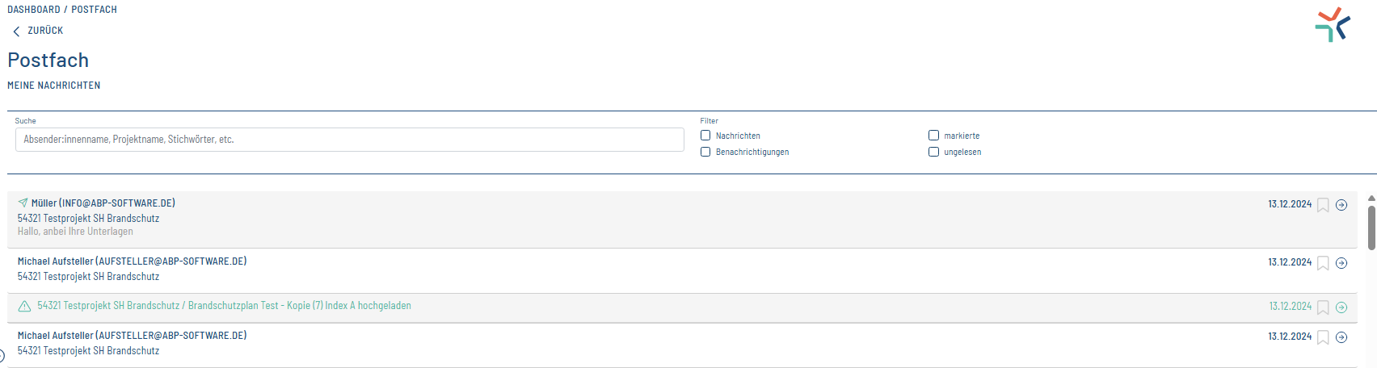1377x368 pixels.
Task: Open the Müller message via arrow icon
Action: tap(1341, 205)
